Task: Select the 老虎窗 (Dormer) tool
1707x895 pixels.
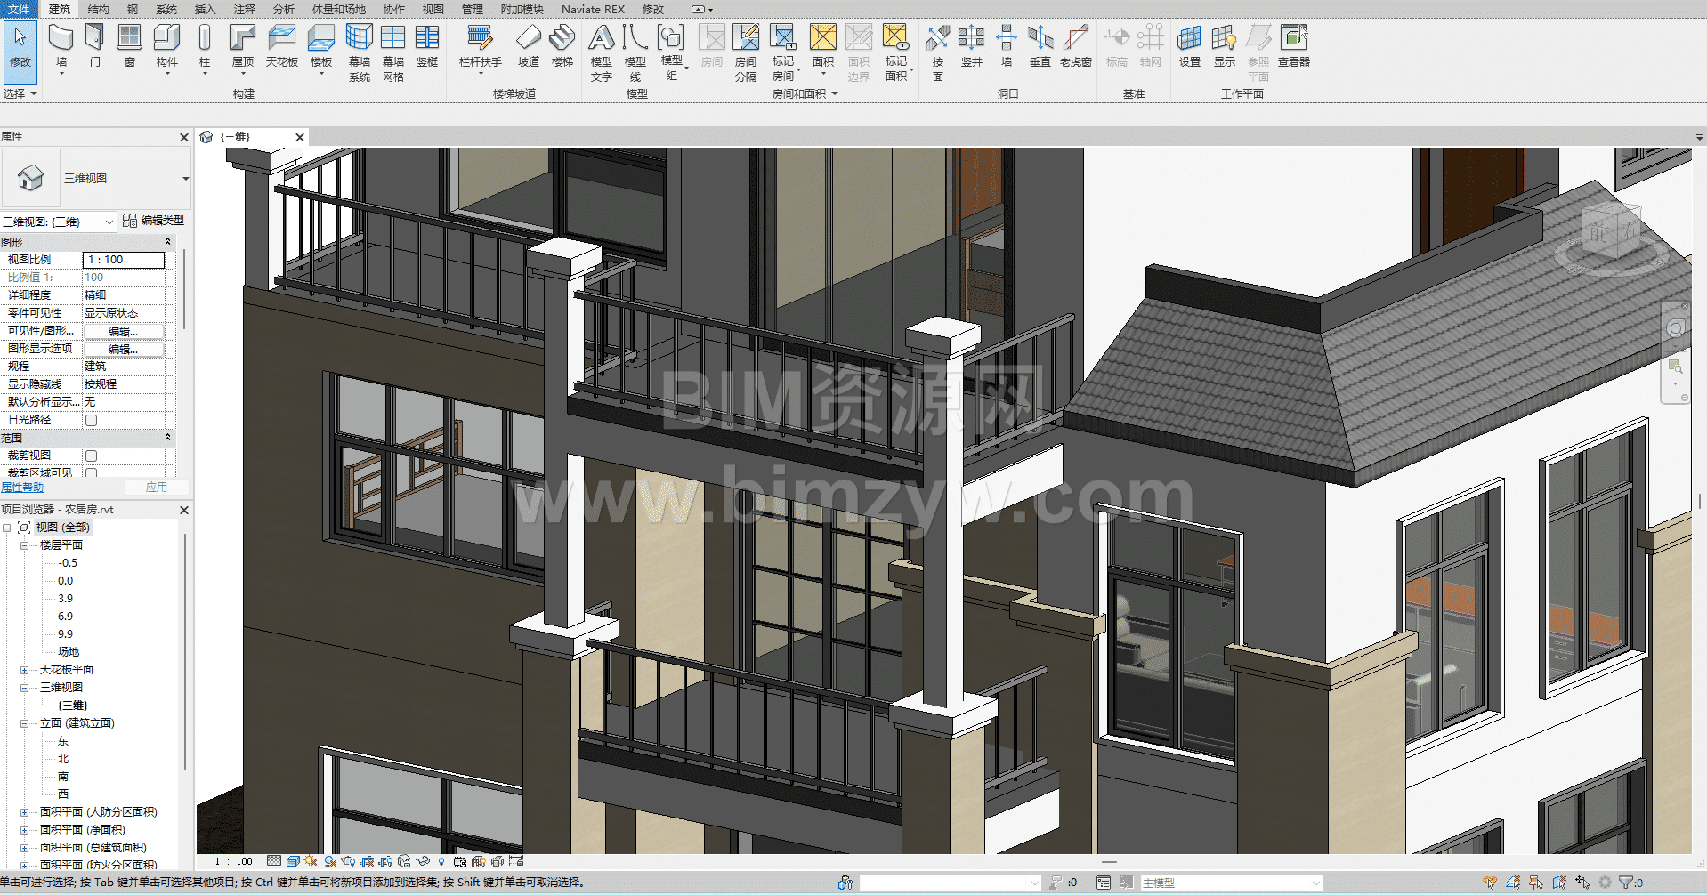Action: pos(1076,46)
